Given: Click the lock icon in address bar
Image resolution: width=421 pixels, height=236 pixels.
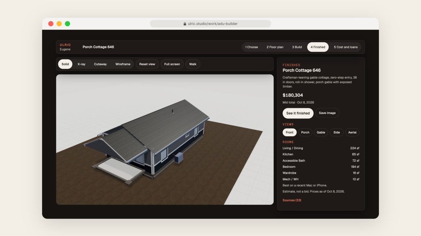Looking at the screenshot, I should 185,24.
